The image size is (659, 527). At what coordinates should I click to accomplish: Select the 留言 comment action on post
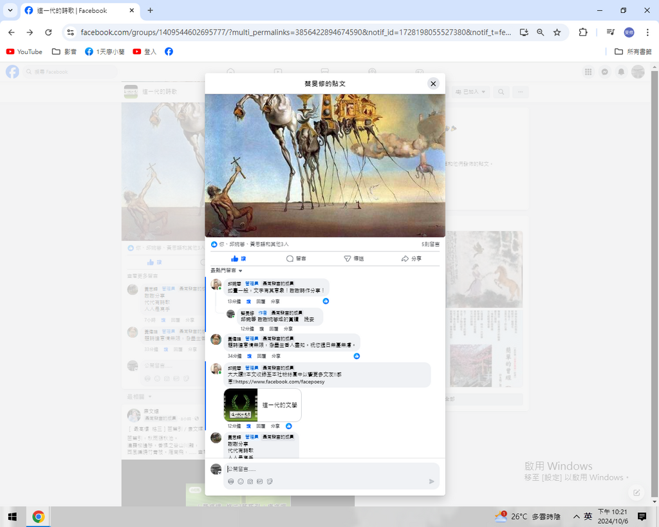pyautogui.click(x=296, y=259)
